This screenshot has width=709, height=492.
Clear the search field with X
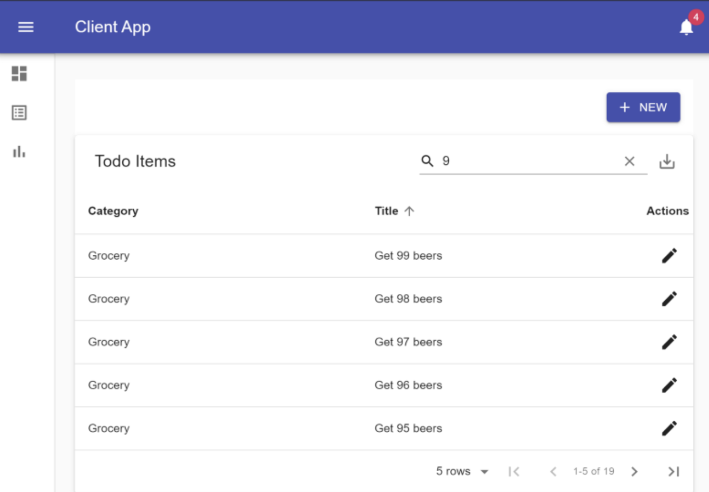pyautogui.click(x=629, y=161)
